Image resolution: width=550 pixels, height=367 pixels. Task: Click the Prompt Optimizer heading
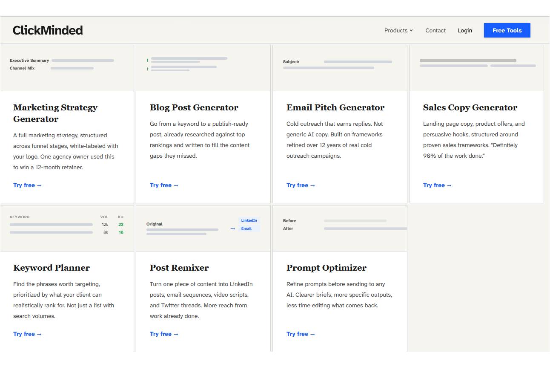[x=326, y=268]
